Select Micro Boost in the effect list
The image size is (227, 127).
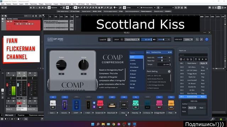(134, 67)
